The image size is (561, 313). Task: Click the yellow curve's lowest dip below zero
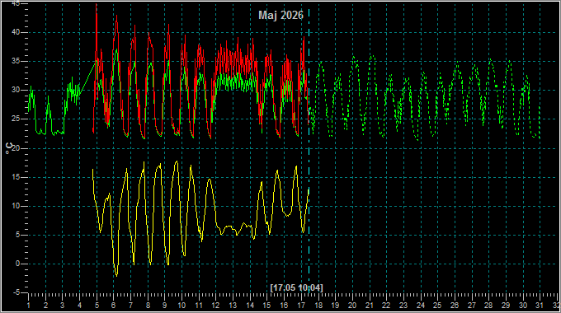pyautogui.click(x=116, y=274)
